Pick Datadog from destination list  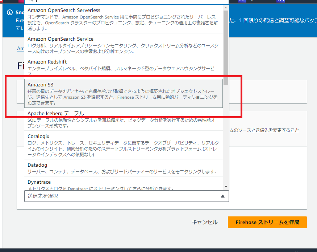click(x=124, y=168)
